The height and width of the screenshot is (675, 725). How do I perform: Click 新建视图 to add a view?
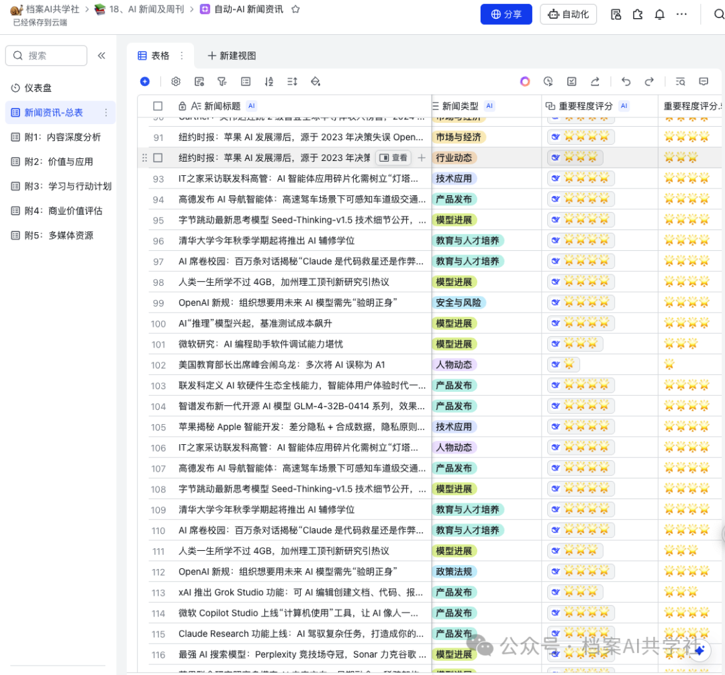[232, 56]
